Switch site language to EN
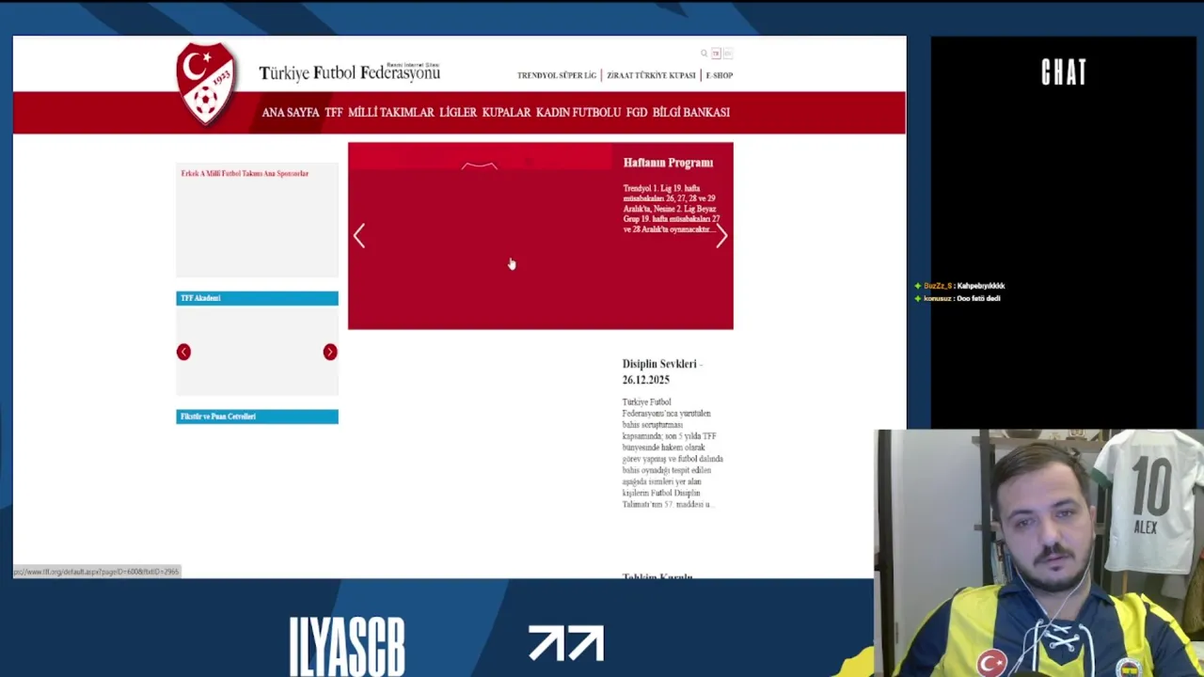The width and height of the screenshot is (1204, 677). (x=727, y=54)
